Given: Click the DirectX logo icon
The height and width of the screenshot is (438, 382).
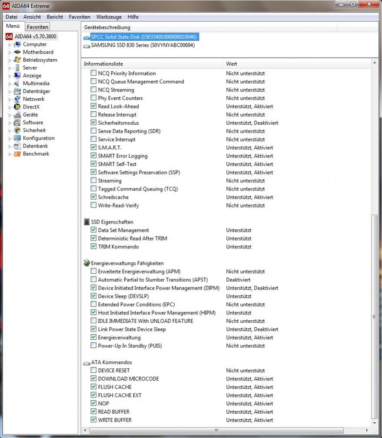Looking at the screenshot, I should point(17,107).
